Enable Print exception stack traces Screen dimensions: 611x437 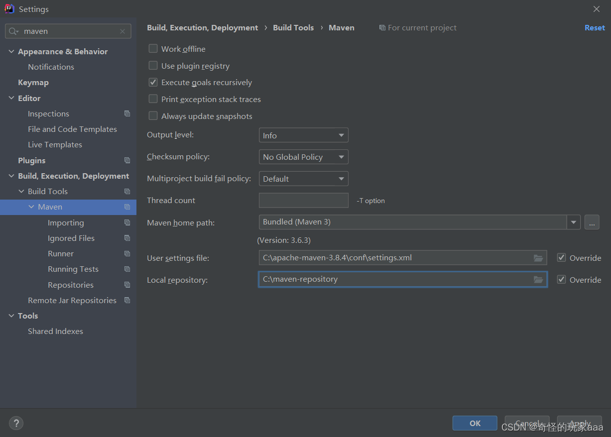[x=153, y=99]
